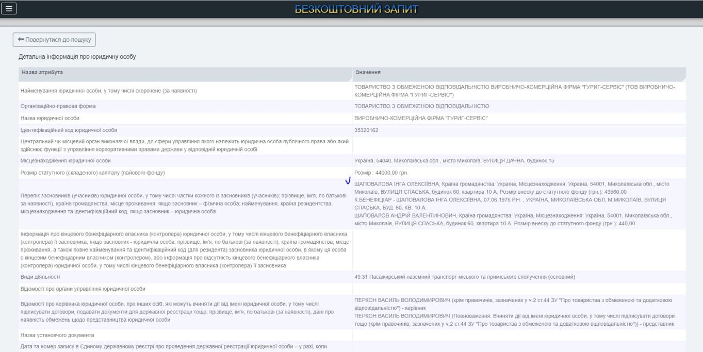703x352 pixels.
Task: Click the 'Види діяльності' attribute label
Action: 40,277
